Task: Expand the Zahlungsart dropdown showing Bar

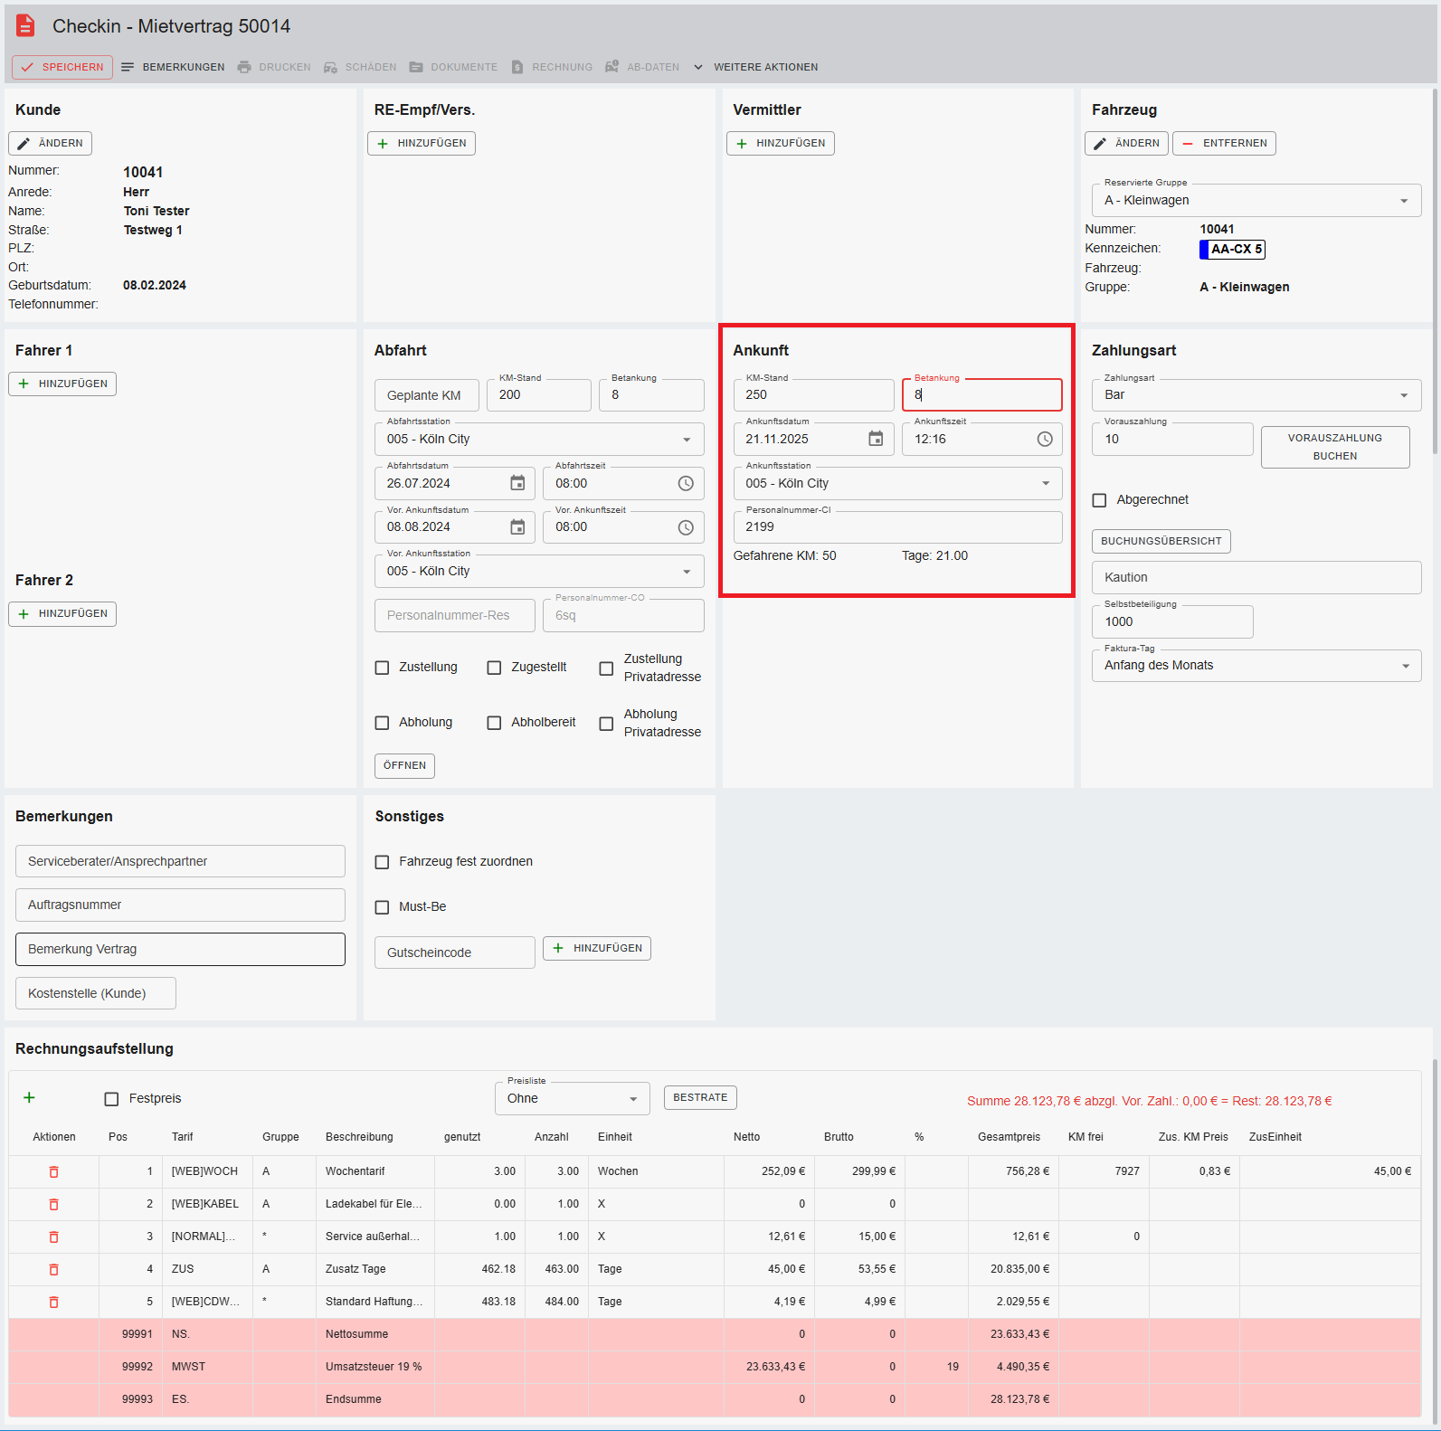Action: point(1255,395)
